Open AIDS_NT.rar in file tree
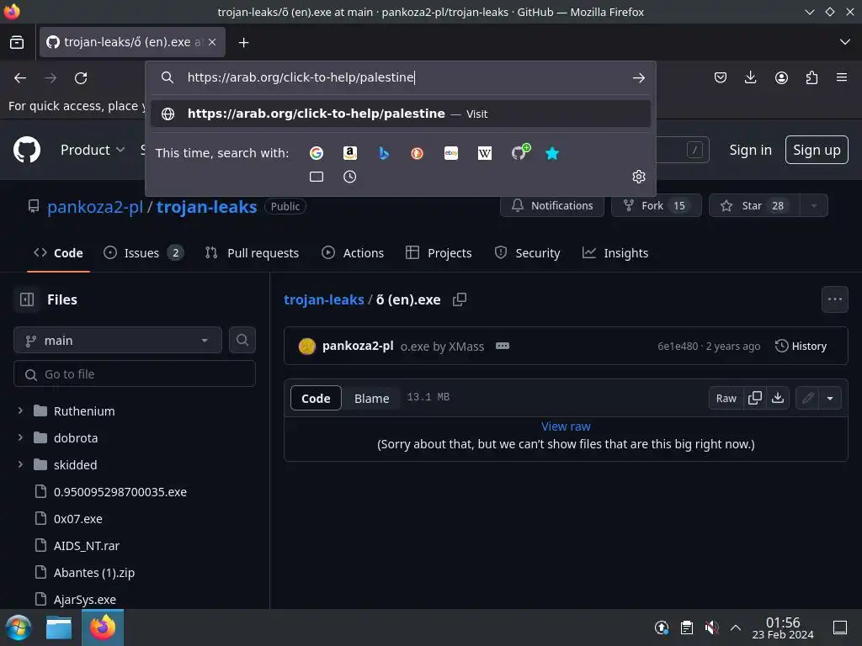This screenshot has width=862, height=646. 87,545
